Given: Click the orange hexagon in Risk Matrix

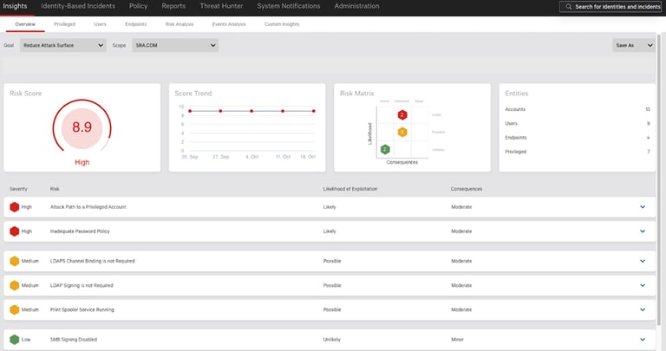Looking at the screenshot, I should click(402, 132).
